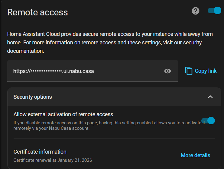The height and width of the screenshot is (169, 224).
Task: Click the Security options header title
Action: [x=33, y=97]
